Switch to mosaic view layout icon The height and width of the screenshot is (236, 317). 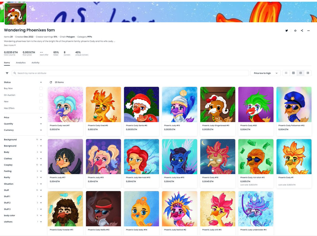pyautogui.click(x=308, y=73)
